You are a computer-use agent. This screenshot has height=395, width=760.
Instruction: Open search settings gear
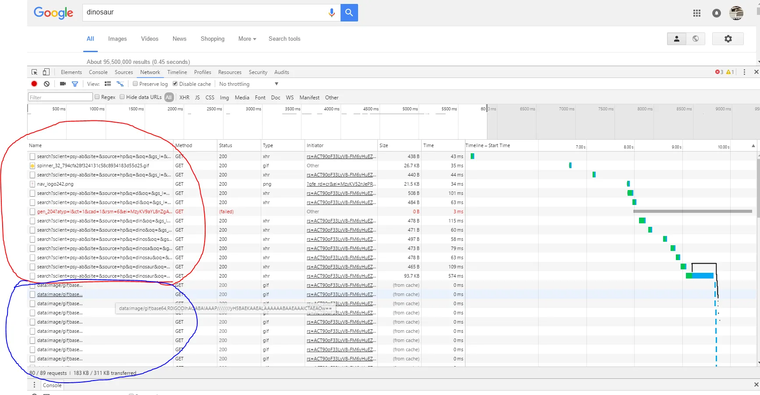click(x=728, y=39)
